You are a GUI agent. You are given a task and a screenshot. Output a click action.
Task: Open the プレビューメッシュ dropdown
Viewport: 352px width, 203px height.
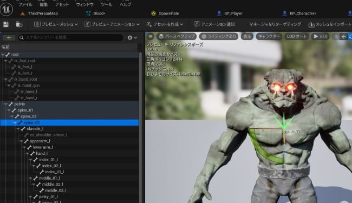(56, 24)
